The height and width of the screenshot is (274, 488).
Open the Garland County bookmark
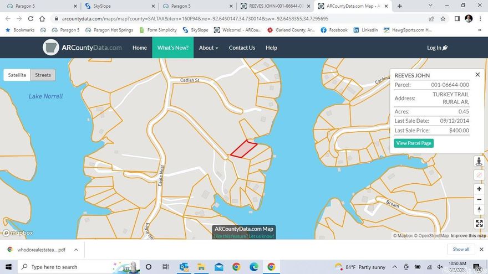tap(291, 30)
